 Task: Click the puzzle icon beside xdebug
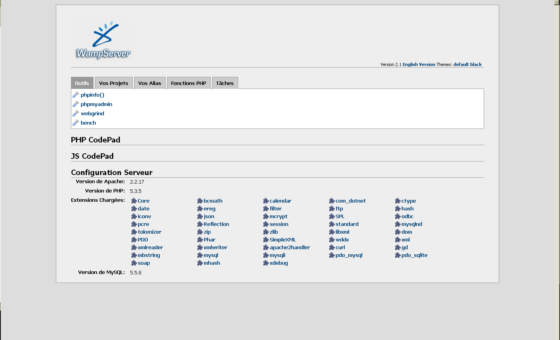pyautogui.click(x=266, y=263)
